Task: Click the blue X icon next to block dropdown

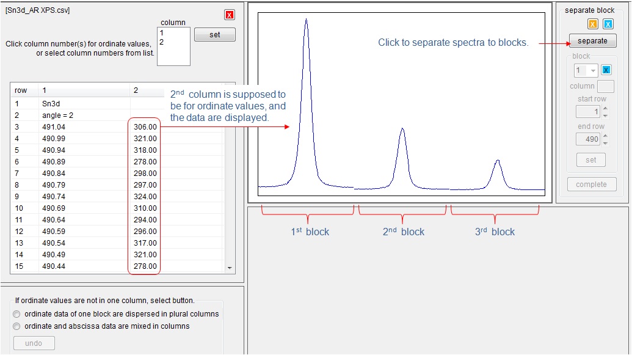Action: click(606, 70)
